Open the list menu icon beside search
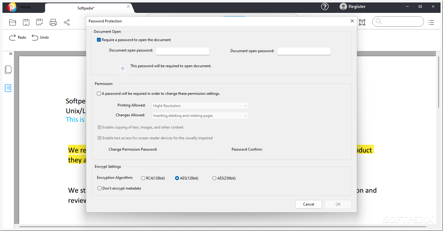 (431, 22)
